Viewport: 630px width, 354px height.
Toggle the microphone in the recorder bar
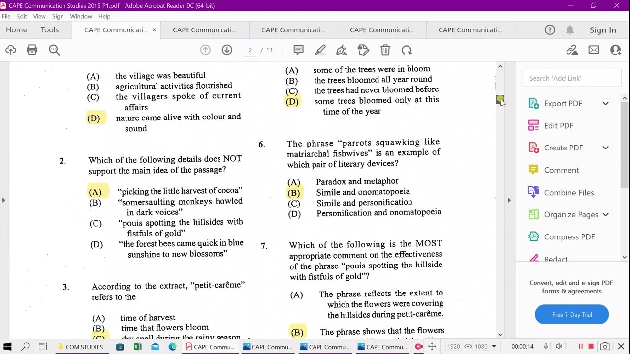[x=546, y=347]
